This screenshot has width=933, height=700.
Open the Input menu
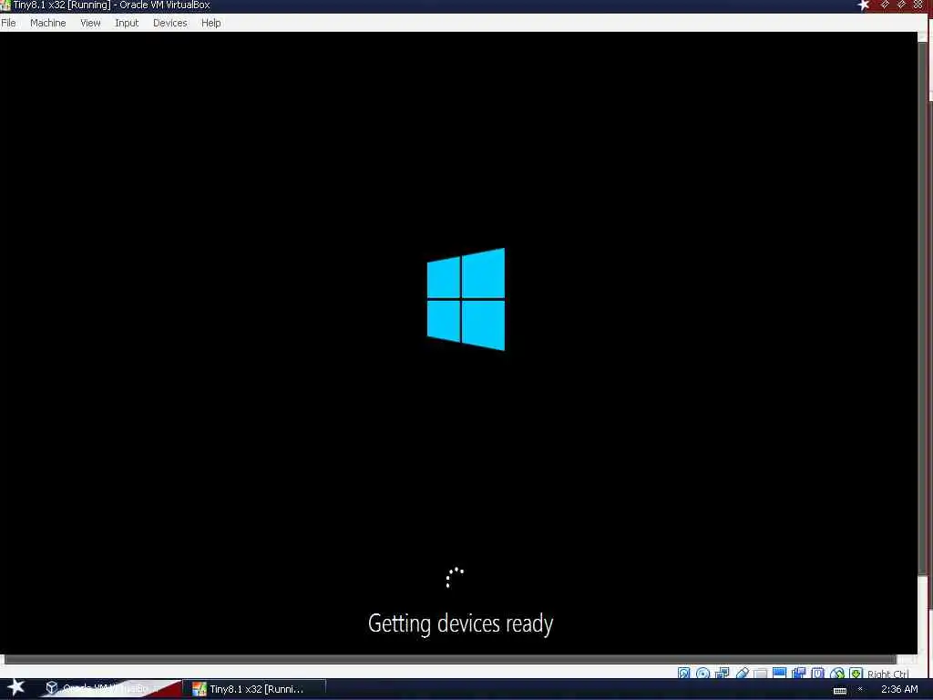pos(127,23)
